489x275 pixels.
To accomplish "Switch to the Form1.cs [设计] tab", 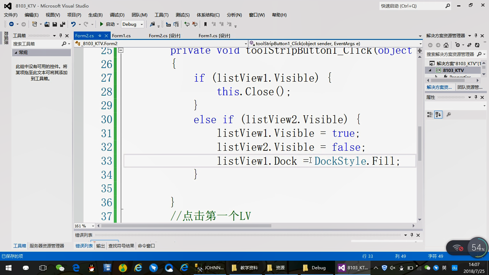I will click(x=214, y=35).
